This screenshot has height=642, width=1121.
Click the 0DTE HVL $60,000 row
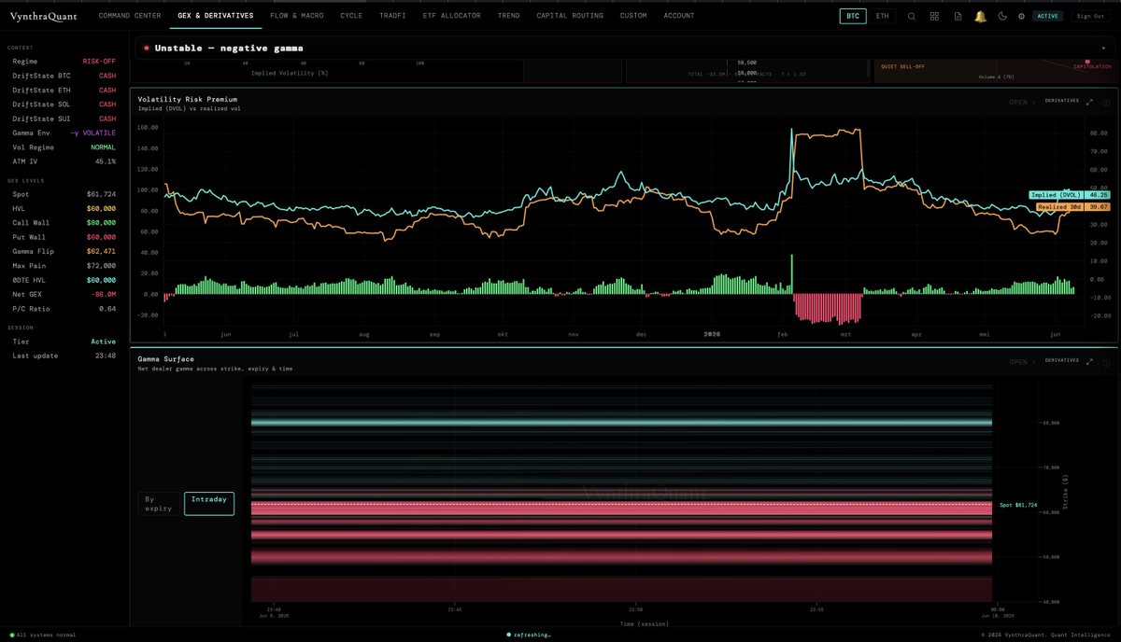pyautogui.click(x=64, y=280)
